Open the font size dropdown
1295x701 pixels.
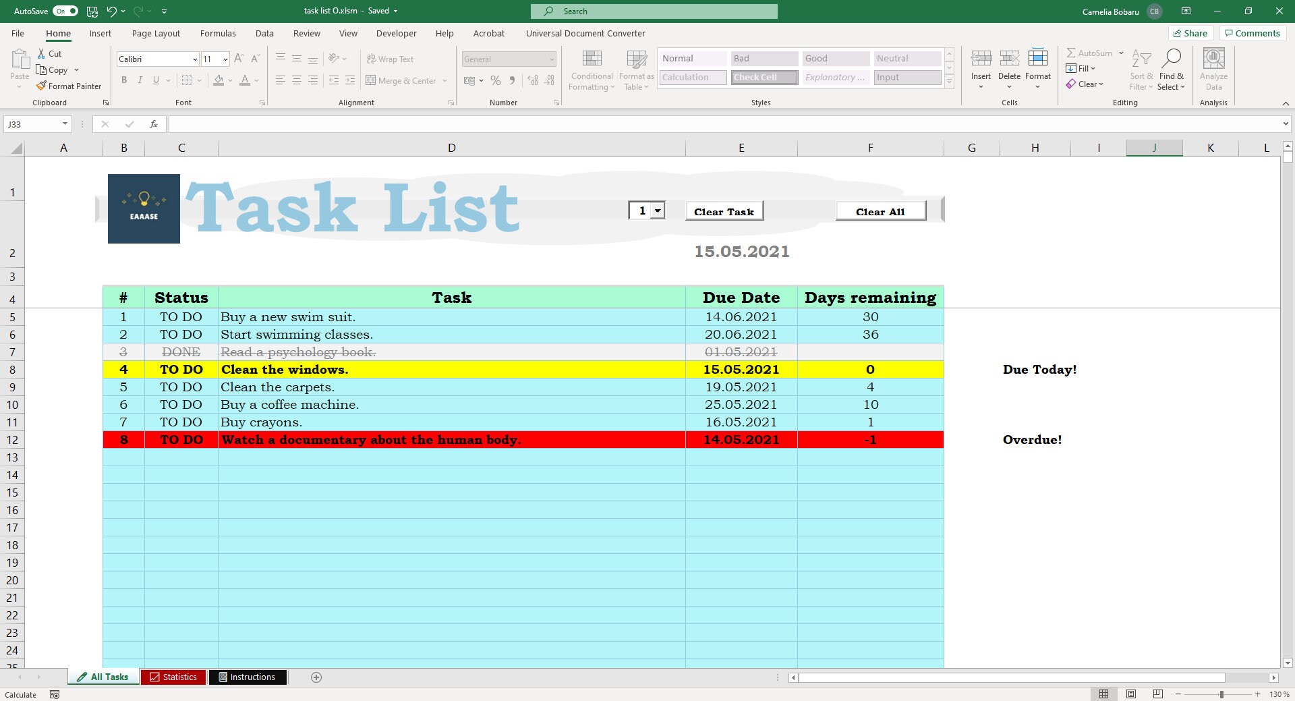click(x=225, y=59)
